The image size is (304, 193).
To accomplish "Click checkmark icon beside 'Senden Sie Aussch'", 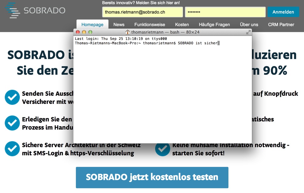I will click(12, 97).
